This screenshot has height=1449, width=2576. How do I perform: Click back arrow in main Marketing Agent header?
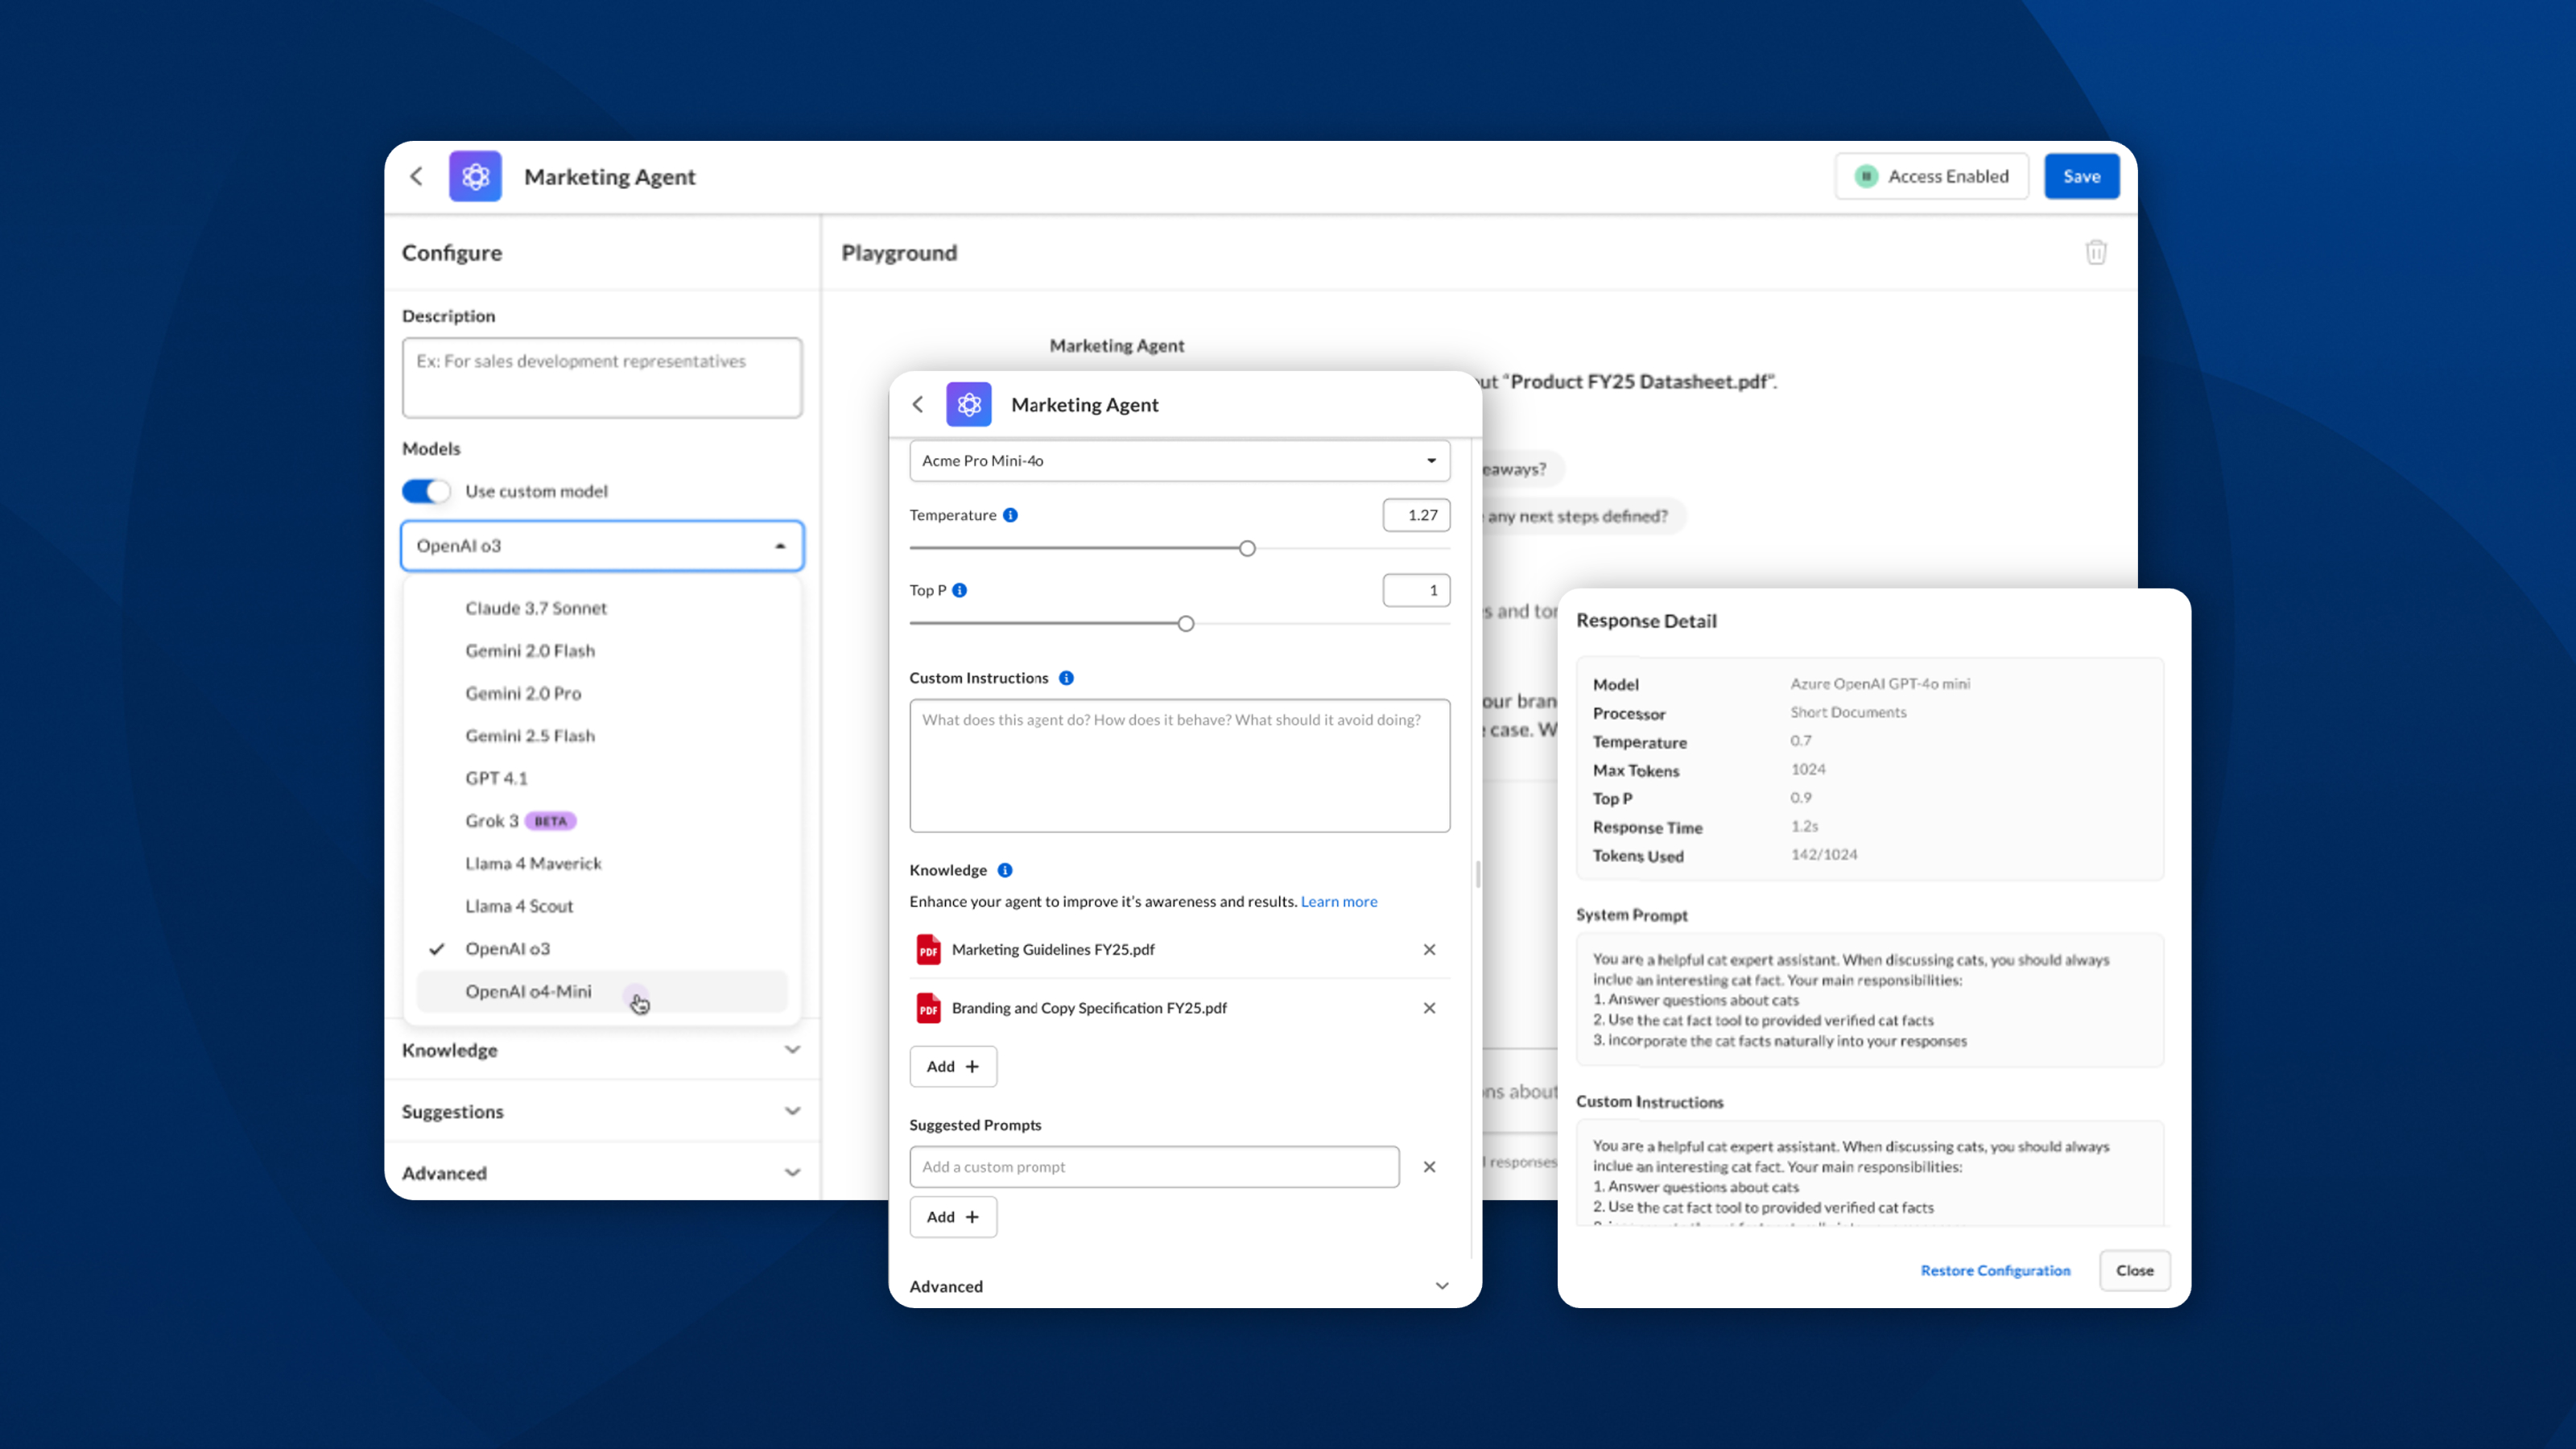coord(417,177)
